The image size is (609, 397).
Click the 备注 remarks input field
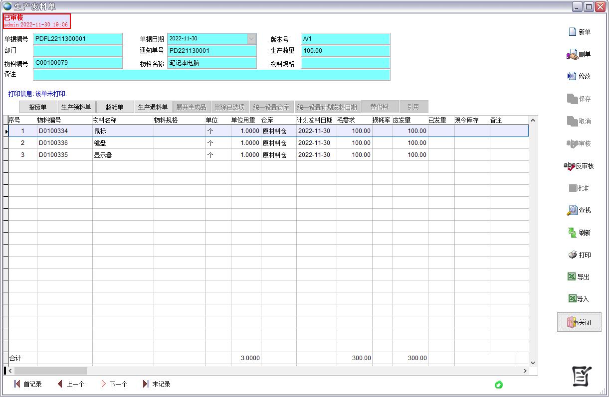click(x=211, y=75)
